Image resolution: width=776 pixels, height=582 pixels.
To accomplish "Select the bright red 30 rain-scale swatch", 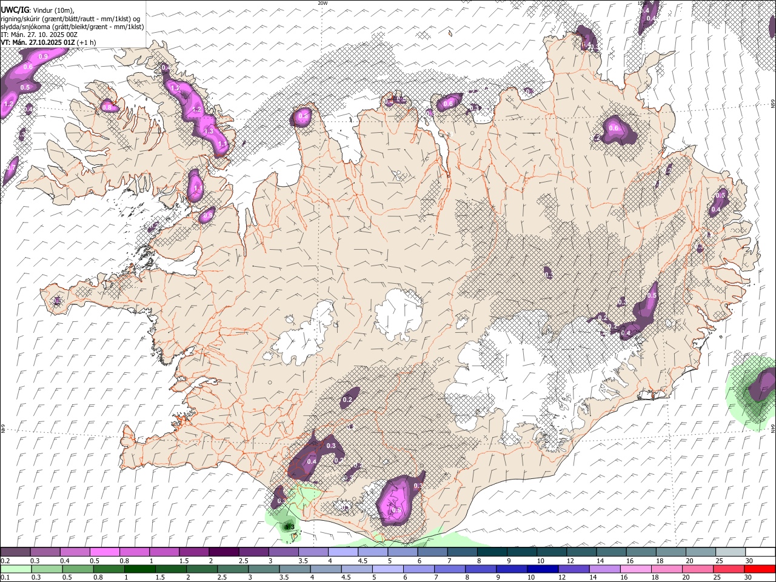I will [760, 569].
